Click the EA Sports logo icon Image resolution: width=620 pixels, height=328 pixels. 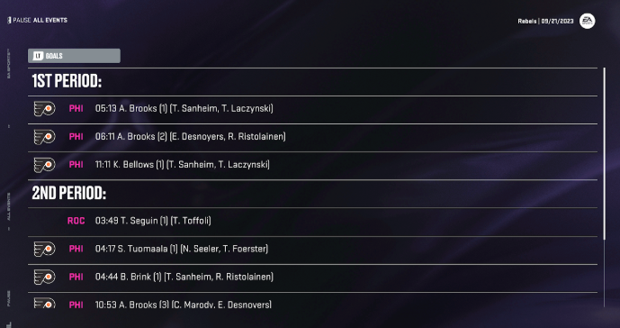click(x=587, y=21)
